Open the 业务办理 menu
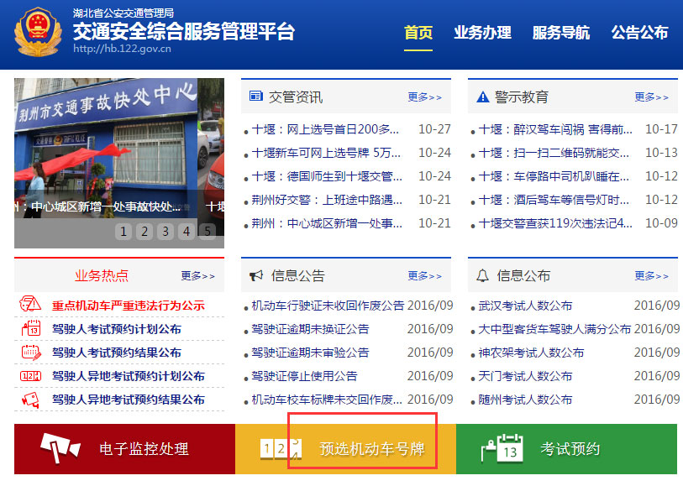Image resolution: width=683 pixels, height=486 pixels. (482, 32)
